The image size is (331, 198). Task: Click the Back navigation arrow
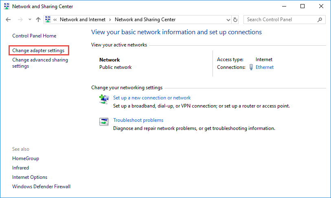(8, 20)
